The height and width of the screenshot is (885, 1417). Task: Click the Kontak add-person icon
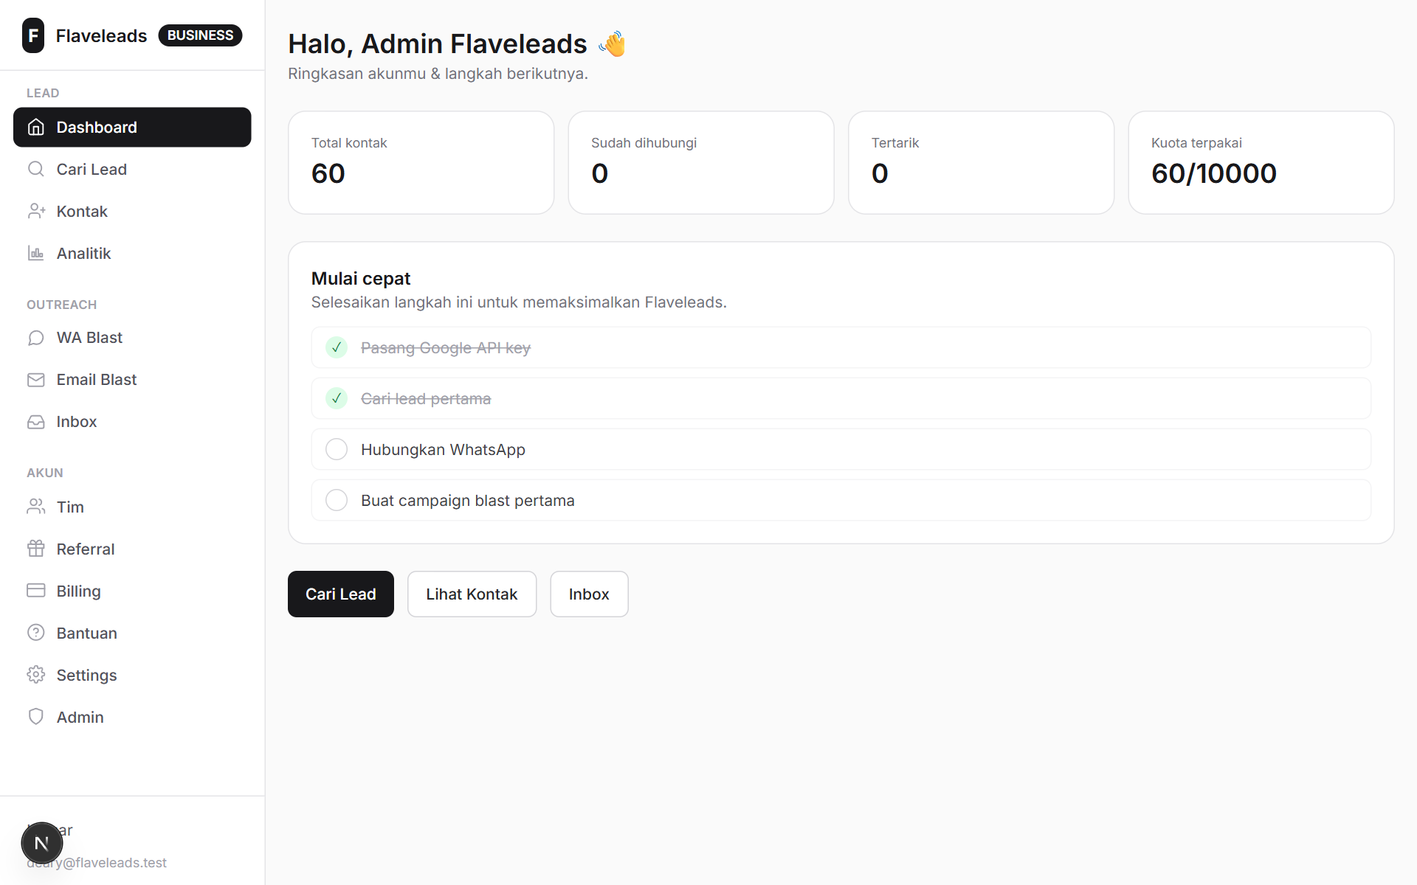[36, 211]
